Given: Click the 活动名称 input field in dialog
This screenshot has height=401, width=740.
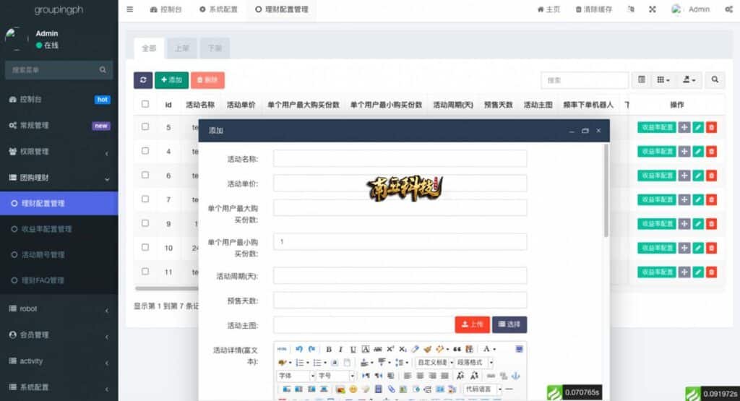Looking at the screenshot, I should 400,159.
